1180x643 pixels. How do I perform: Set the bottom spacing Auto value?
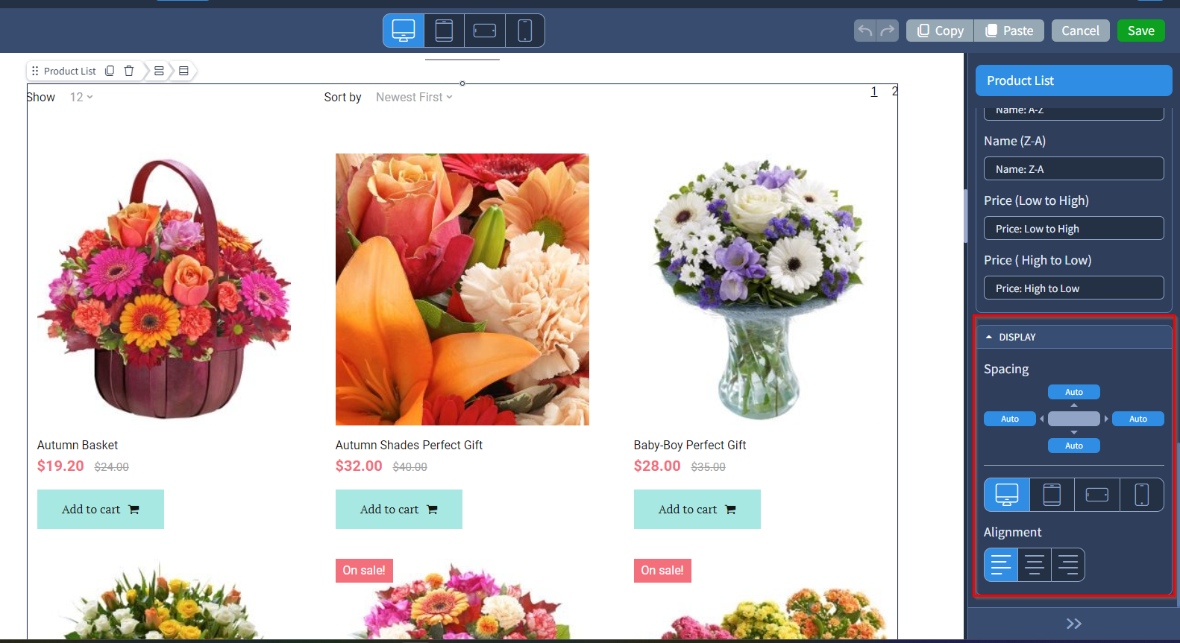[x=1074, y=446]
